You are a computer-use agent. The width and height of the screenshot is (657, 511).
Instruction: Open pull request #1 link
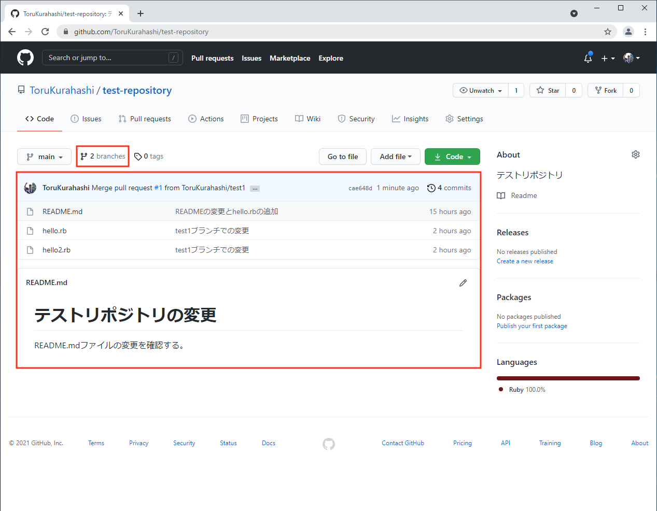click(x=158, y=188)
